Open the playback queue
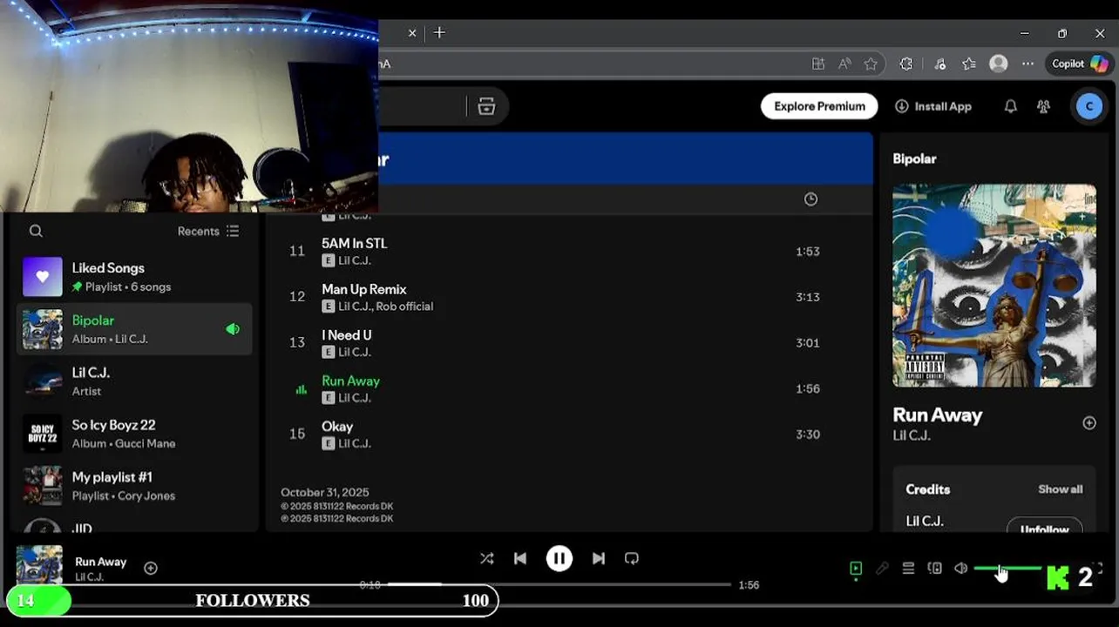1119x627 pixels. [x=908, y=568]
